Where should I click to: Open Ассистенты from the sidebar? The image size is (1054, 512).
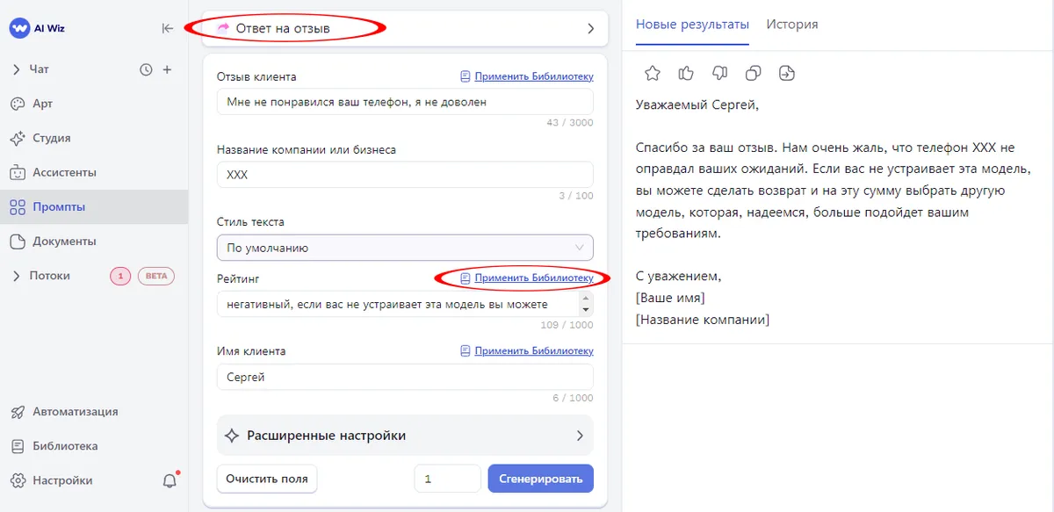point(66,172)
